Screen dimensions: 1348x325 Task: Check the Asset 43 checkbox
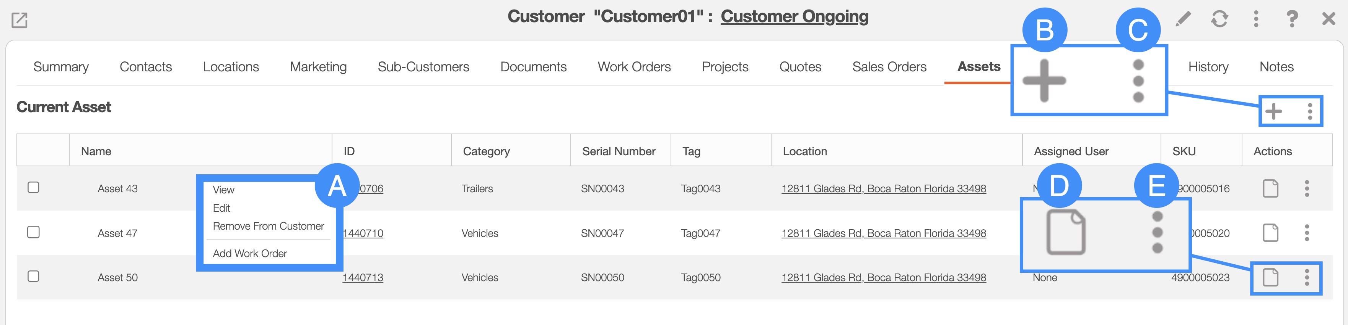[34, 187]
